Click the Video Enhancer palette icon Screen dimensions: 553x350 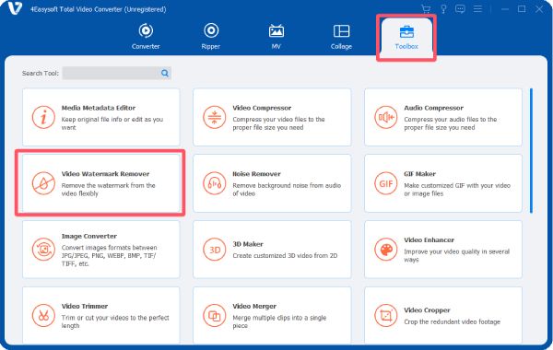[386, 250]
